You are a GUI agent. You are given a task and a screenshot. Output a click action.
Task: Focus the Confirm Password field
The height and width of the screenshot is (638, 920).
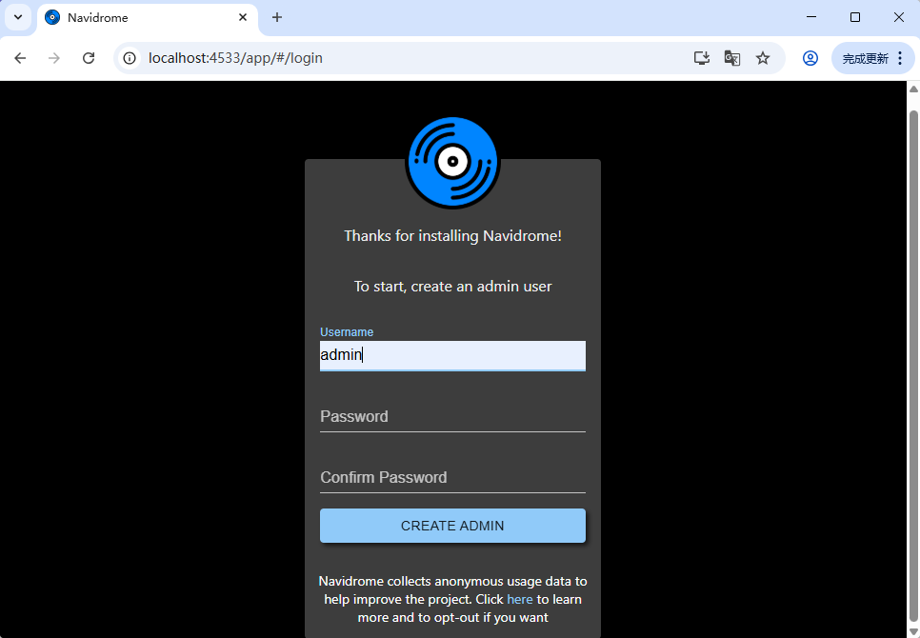pos(452,478)
